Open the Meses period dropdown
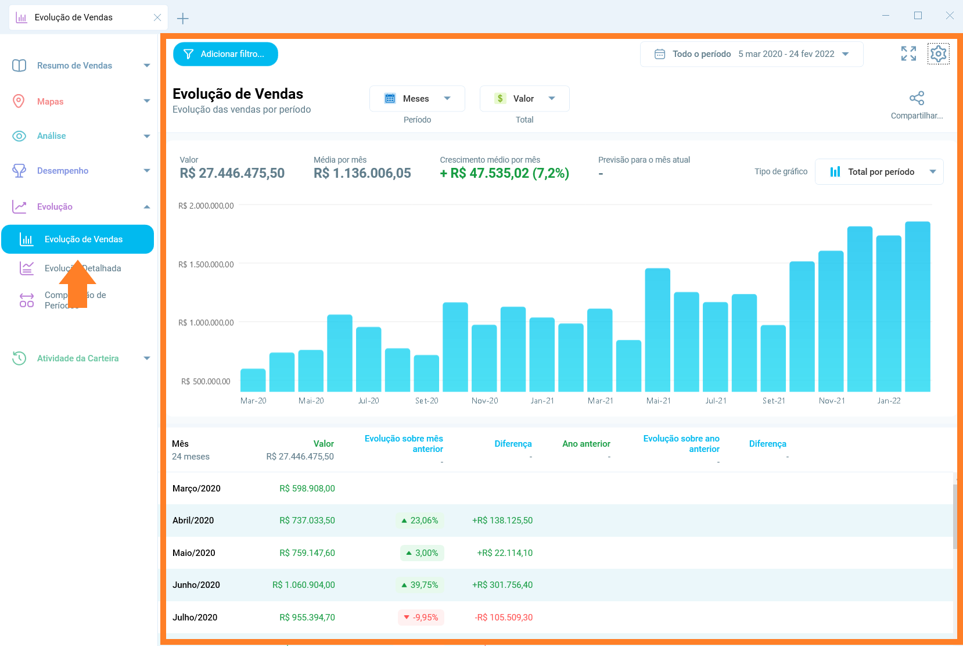Screen dimensions: 963x646 click(417, 98)
